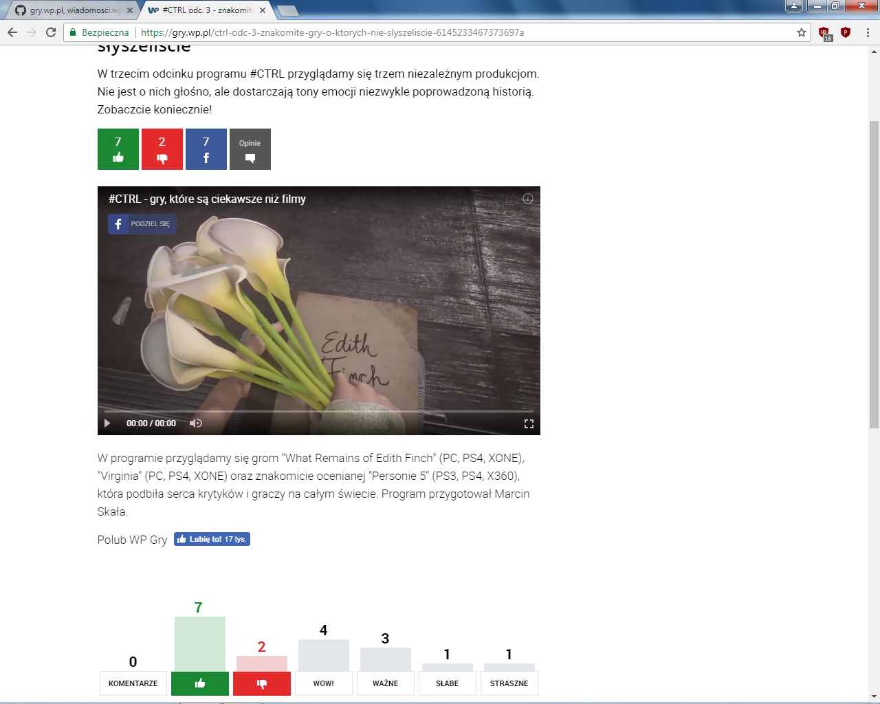The width and height of the screenshot is (880, 704).
Task: Open the uBlock Origin extension icon
Action: 824,32
